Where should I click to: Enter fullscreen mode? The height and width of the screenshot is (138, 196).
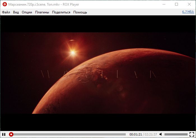point(192,134)
